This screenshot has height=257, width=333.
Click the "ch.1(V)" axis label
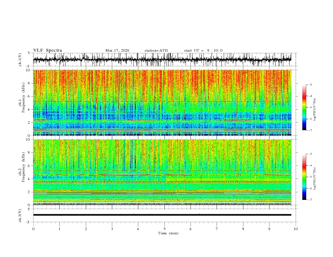(20, 60)
